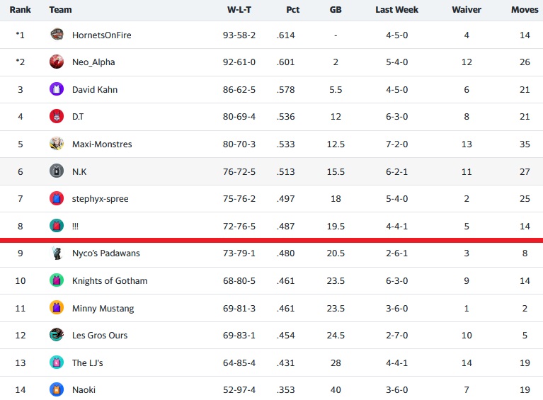This screenshot has height=400, width=543.
Task: Click the Naoki blue jersey icon
Action: click(57, 389)
